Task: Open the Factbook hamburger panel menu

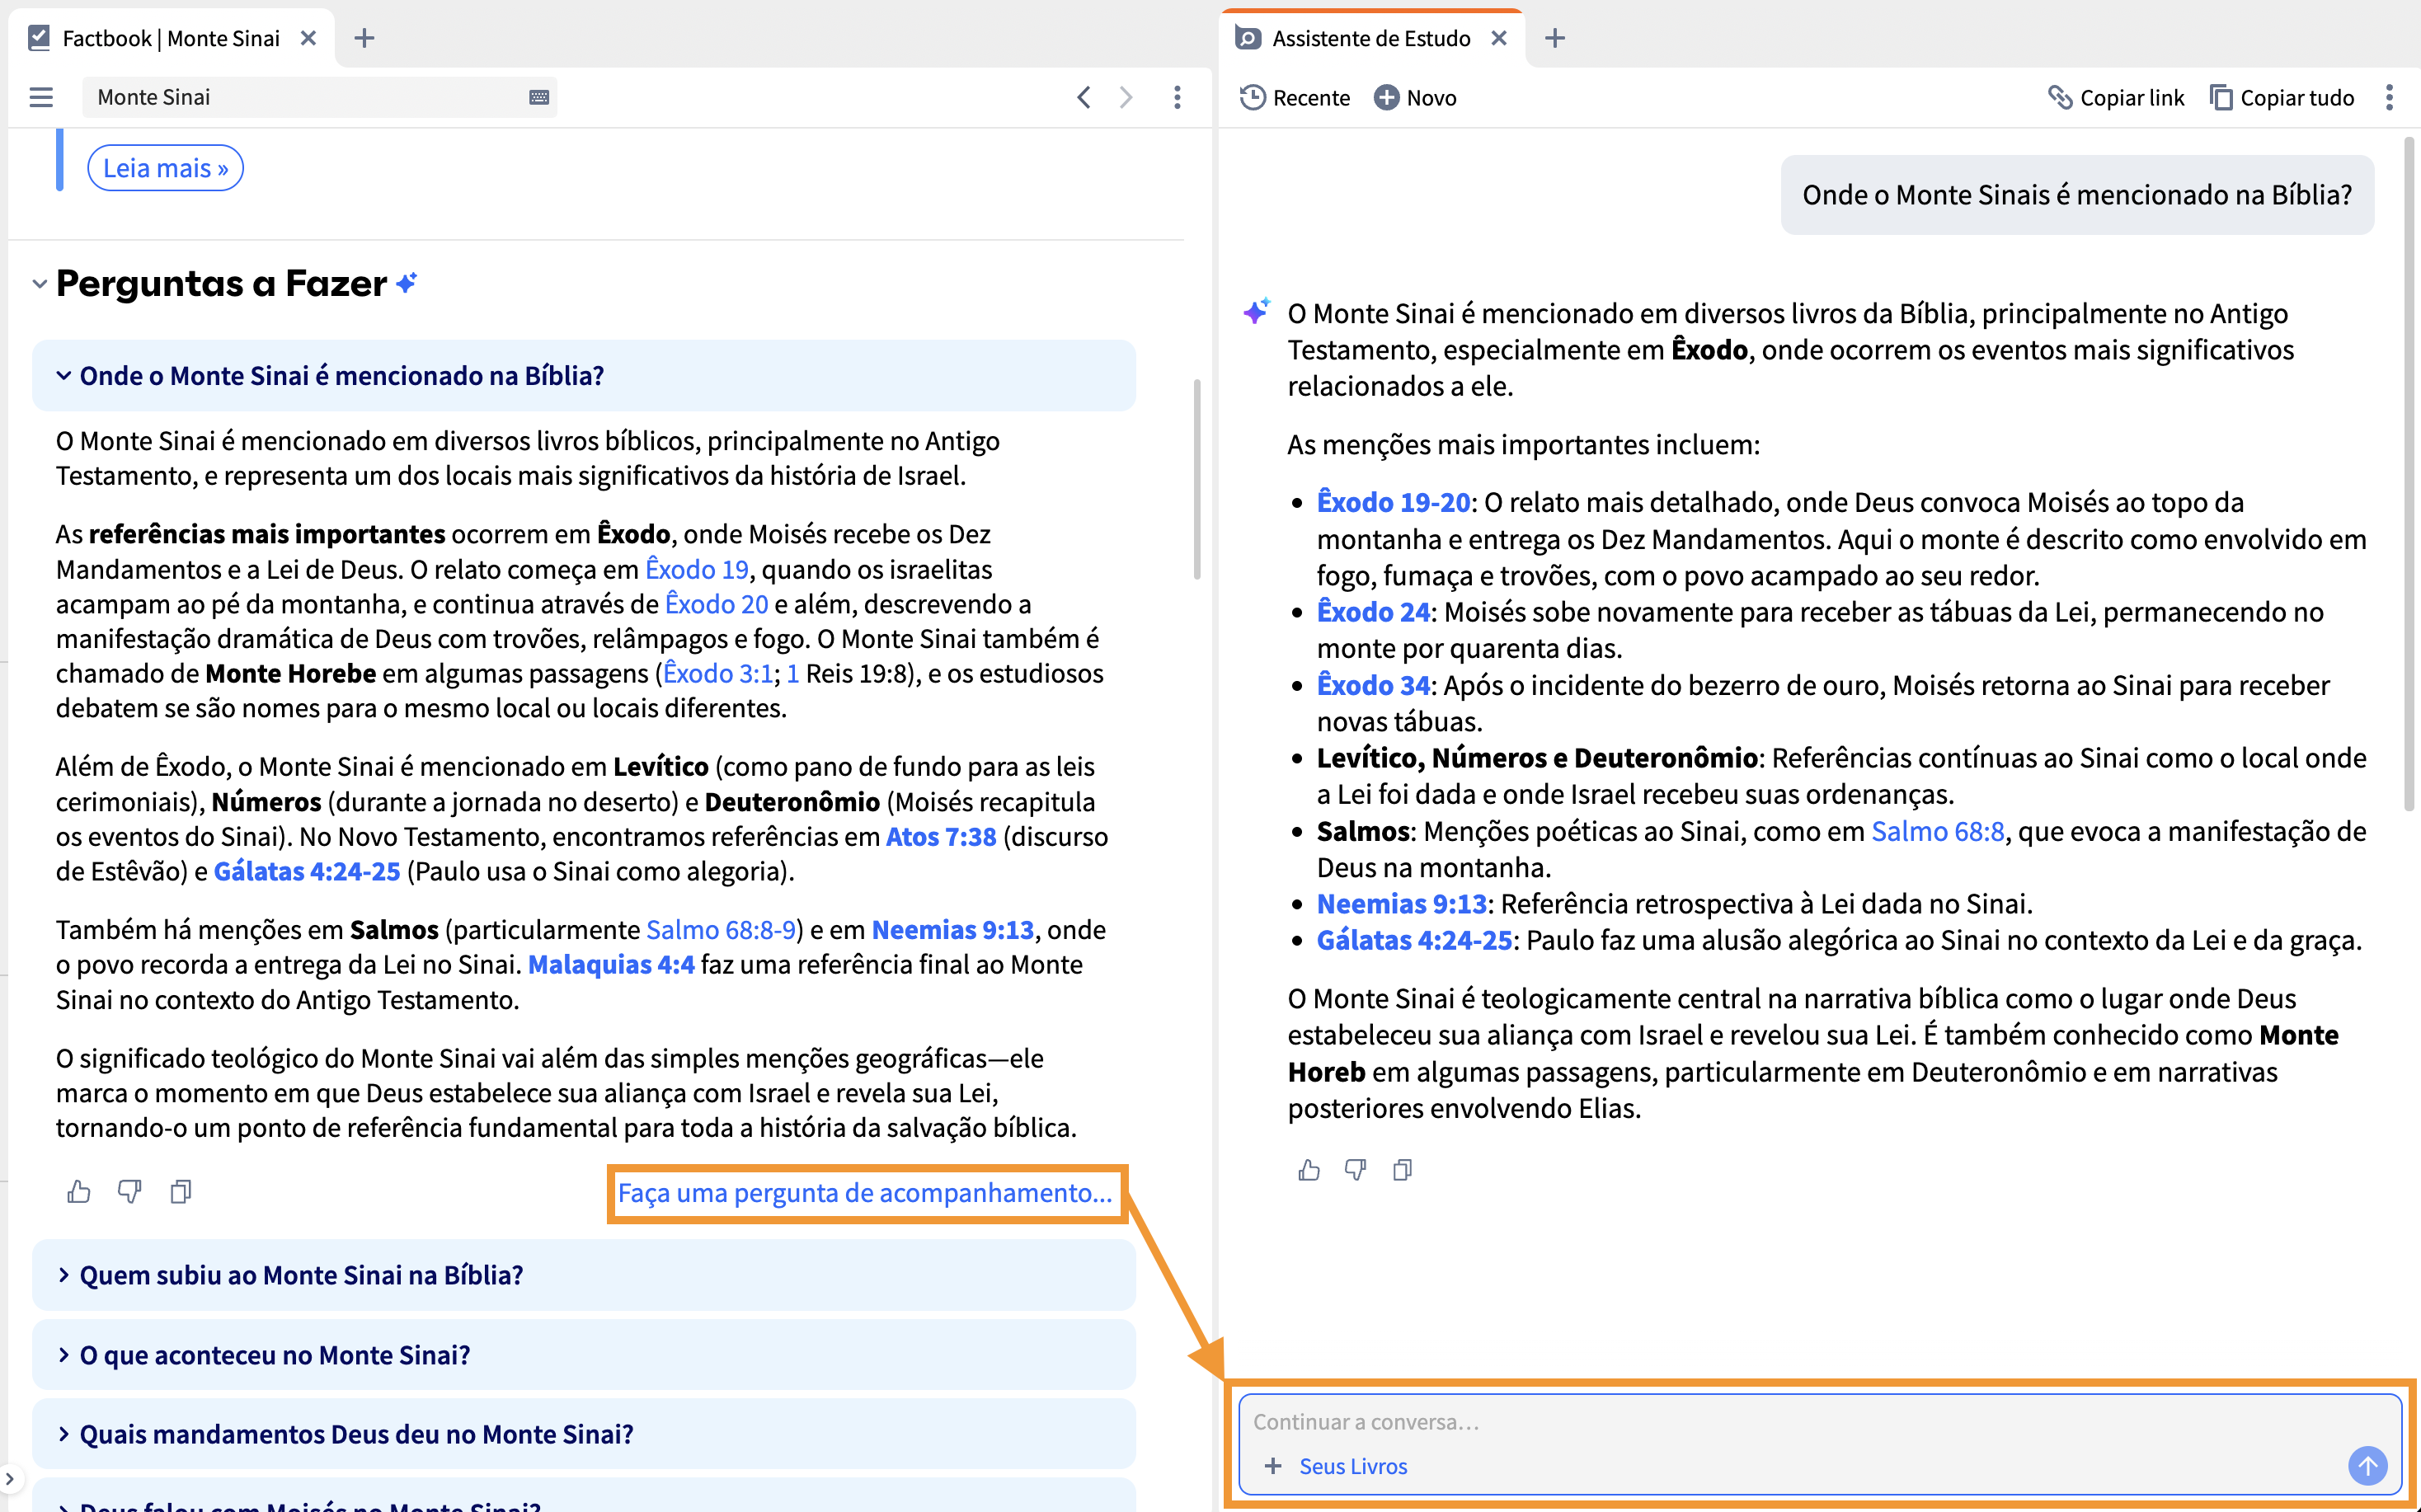Action: pyautogui.click(x=41, y=97)
